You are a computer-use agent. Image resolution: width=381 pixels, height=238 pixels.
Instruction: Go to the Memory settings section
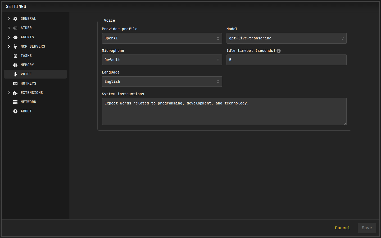coord(35,65)
